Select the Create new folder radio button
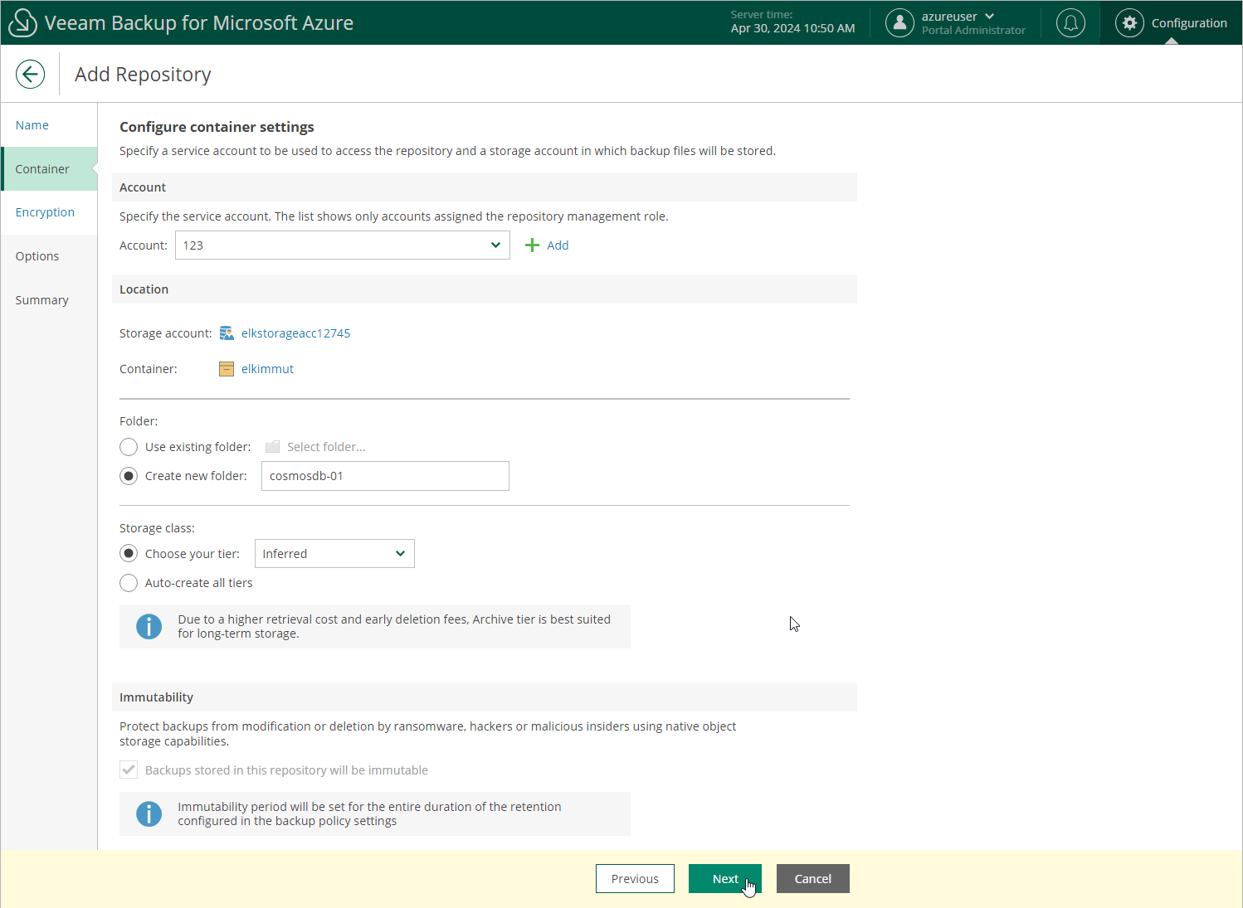 point(129,476)
